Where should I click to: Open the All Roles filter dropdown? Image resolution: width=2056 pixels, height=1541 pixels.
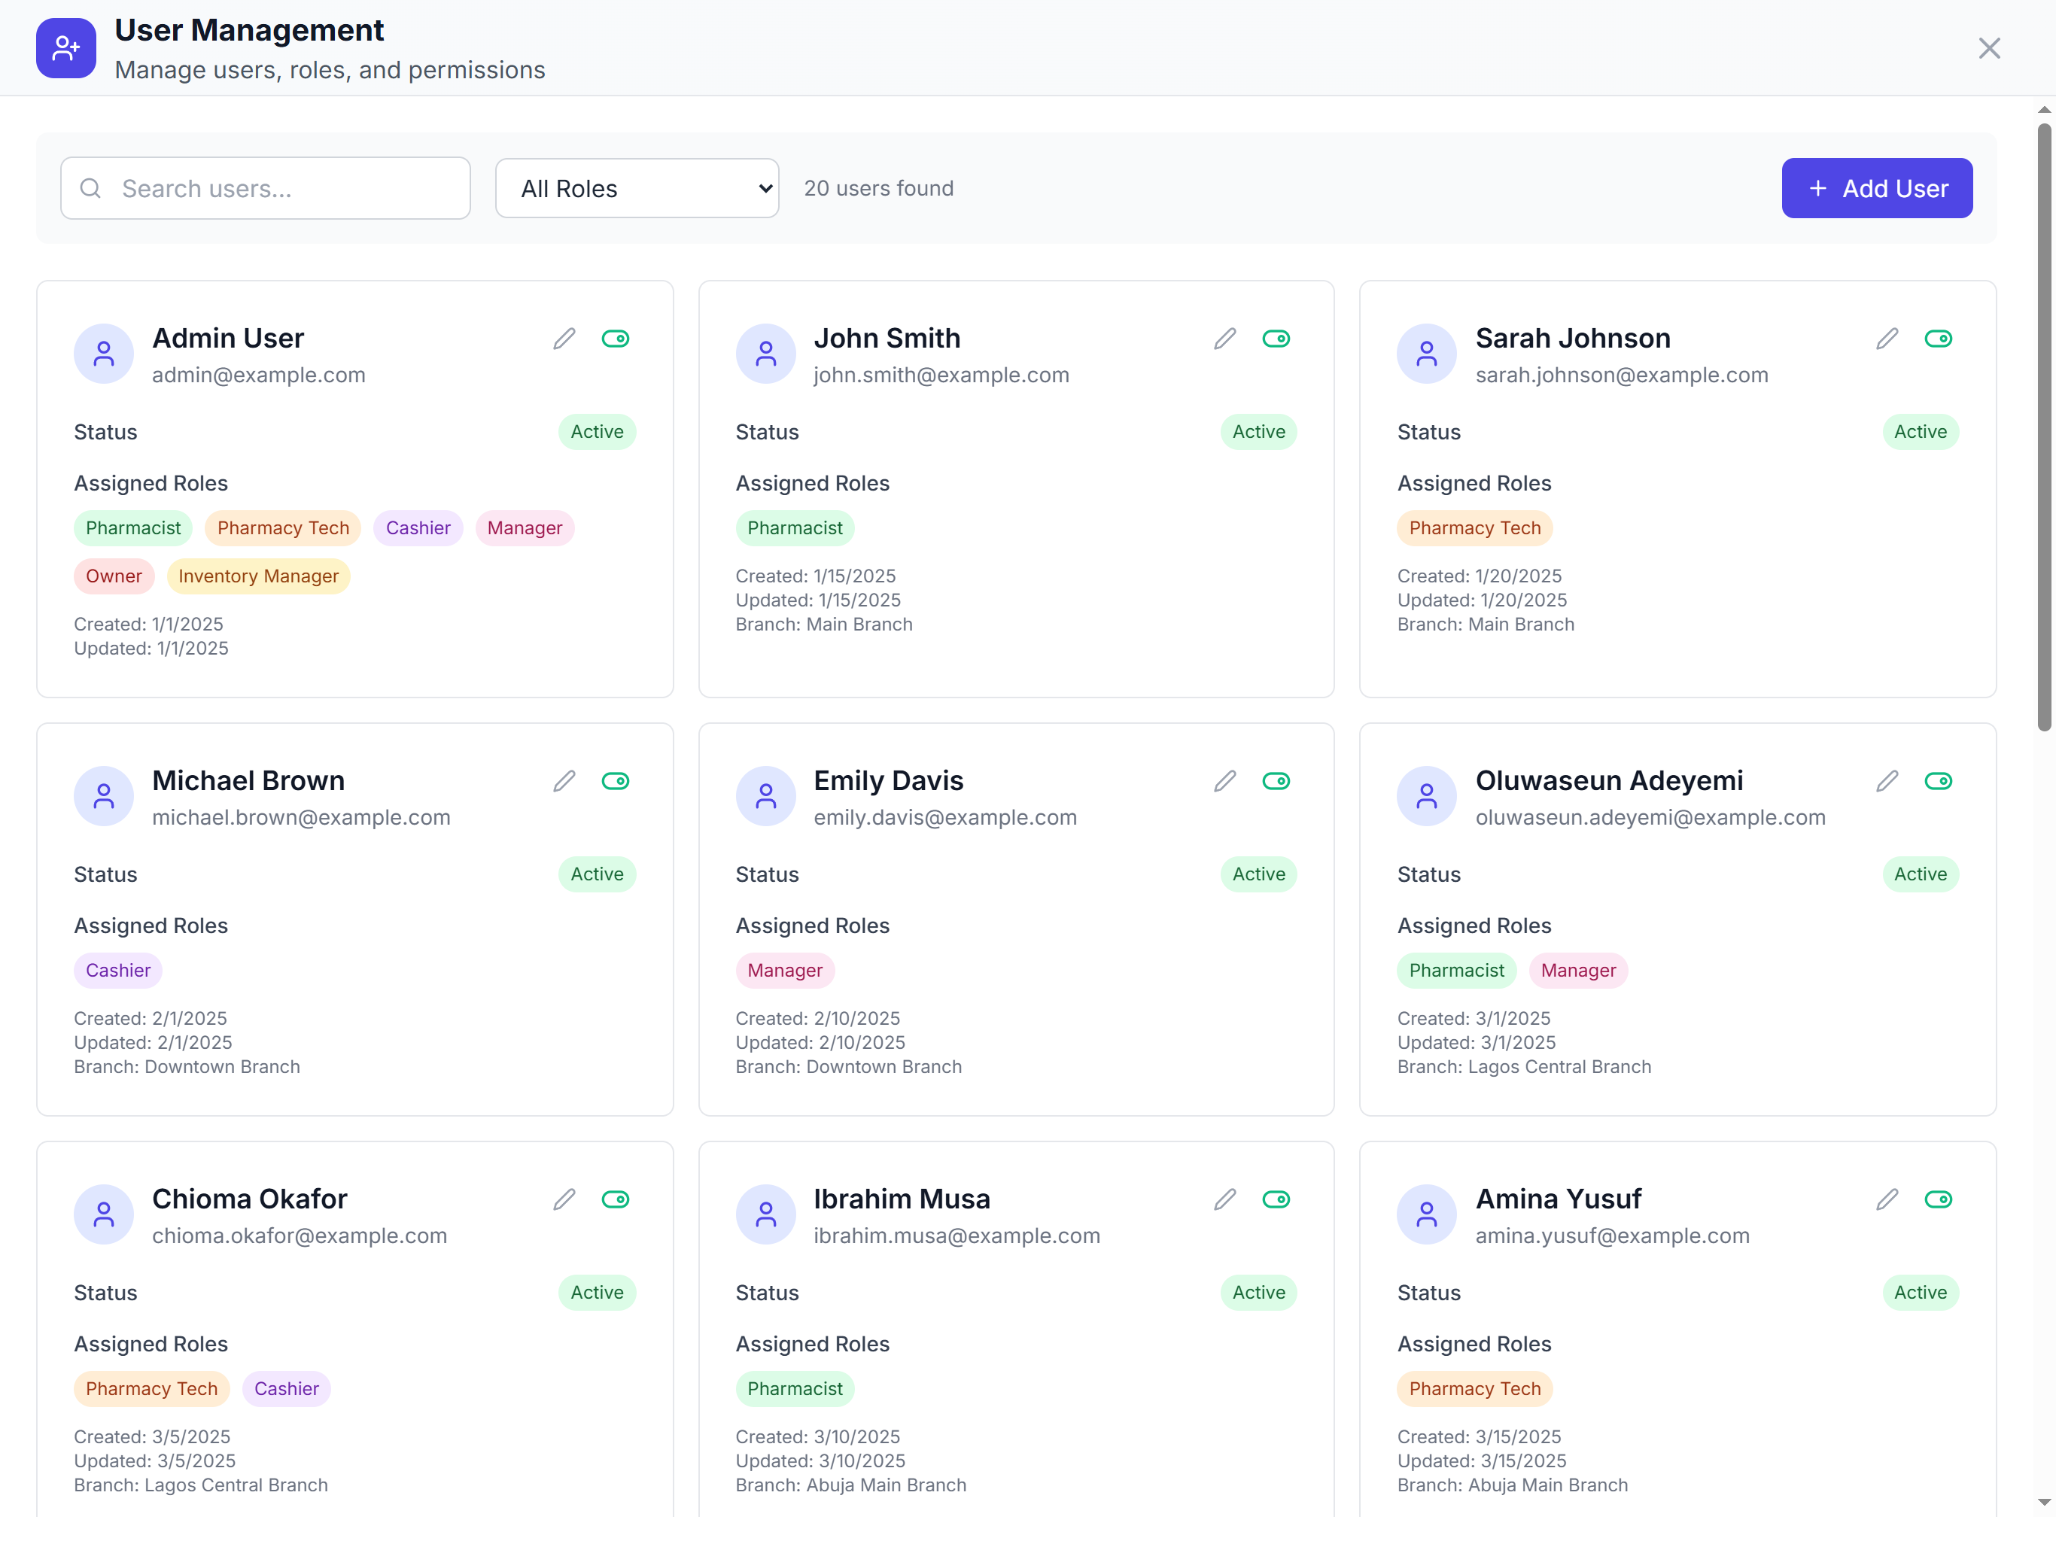tap(637, 189)
